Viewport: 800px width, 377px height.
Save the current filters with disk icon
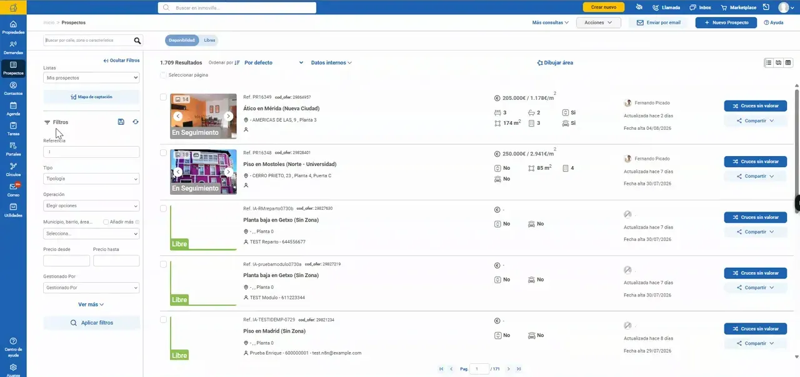tap(121, 122)
